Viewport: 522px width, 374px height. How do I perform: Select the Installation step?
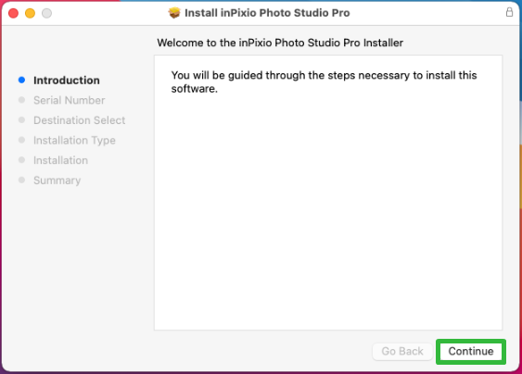coord(60,160)
